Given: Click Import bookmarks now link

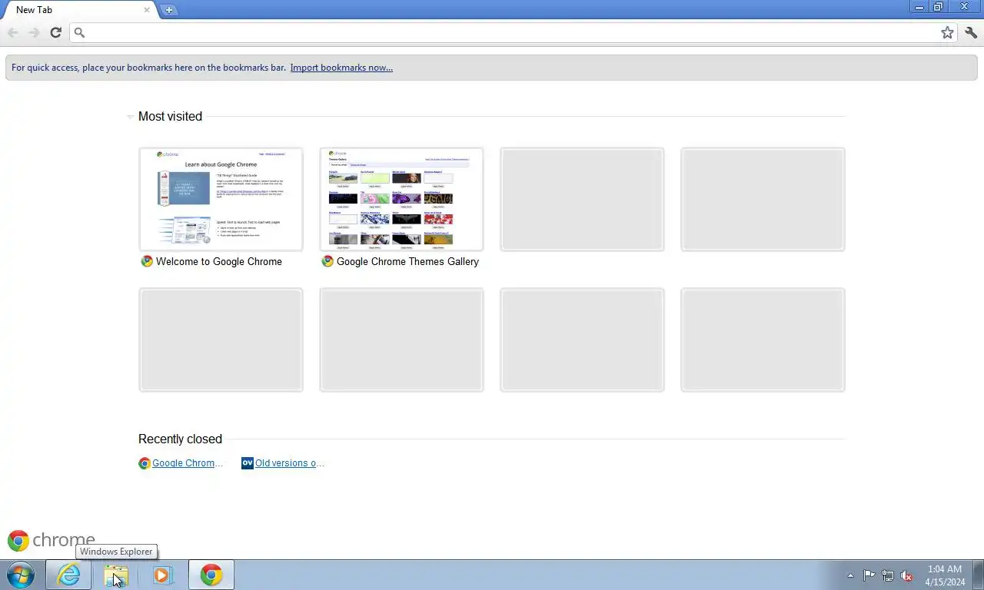Looking at the screenshot, I should pos(341,68).
